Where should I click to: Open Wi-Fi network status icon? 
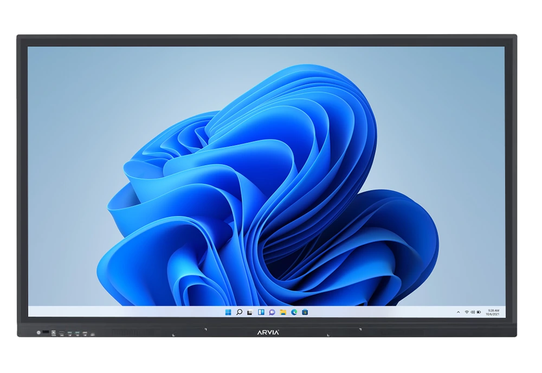tap(467, 312)
